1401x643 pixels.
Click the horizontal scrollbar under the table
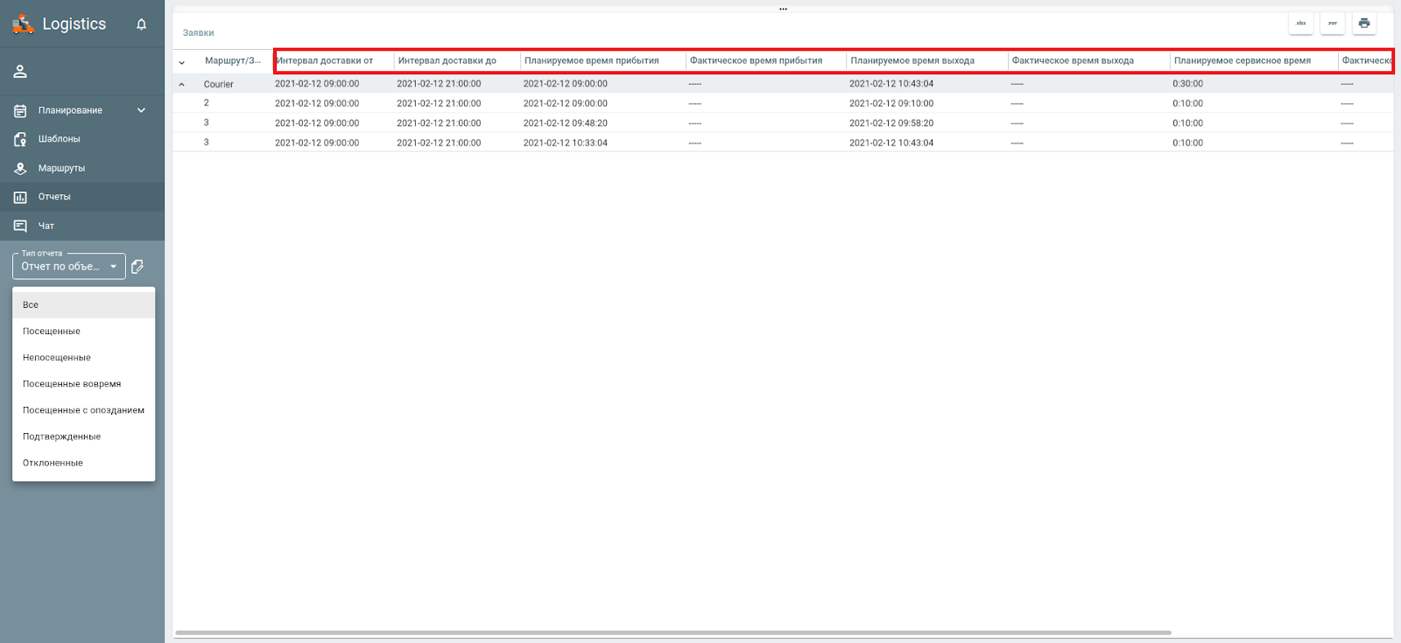click(x=672, y=633)
